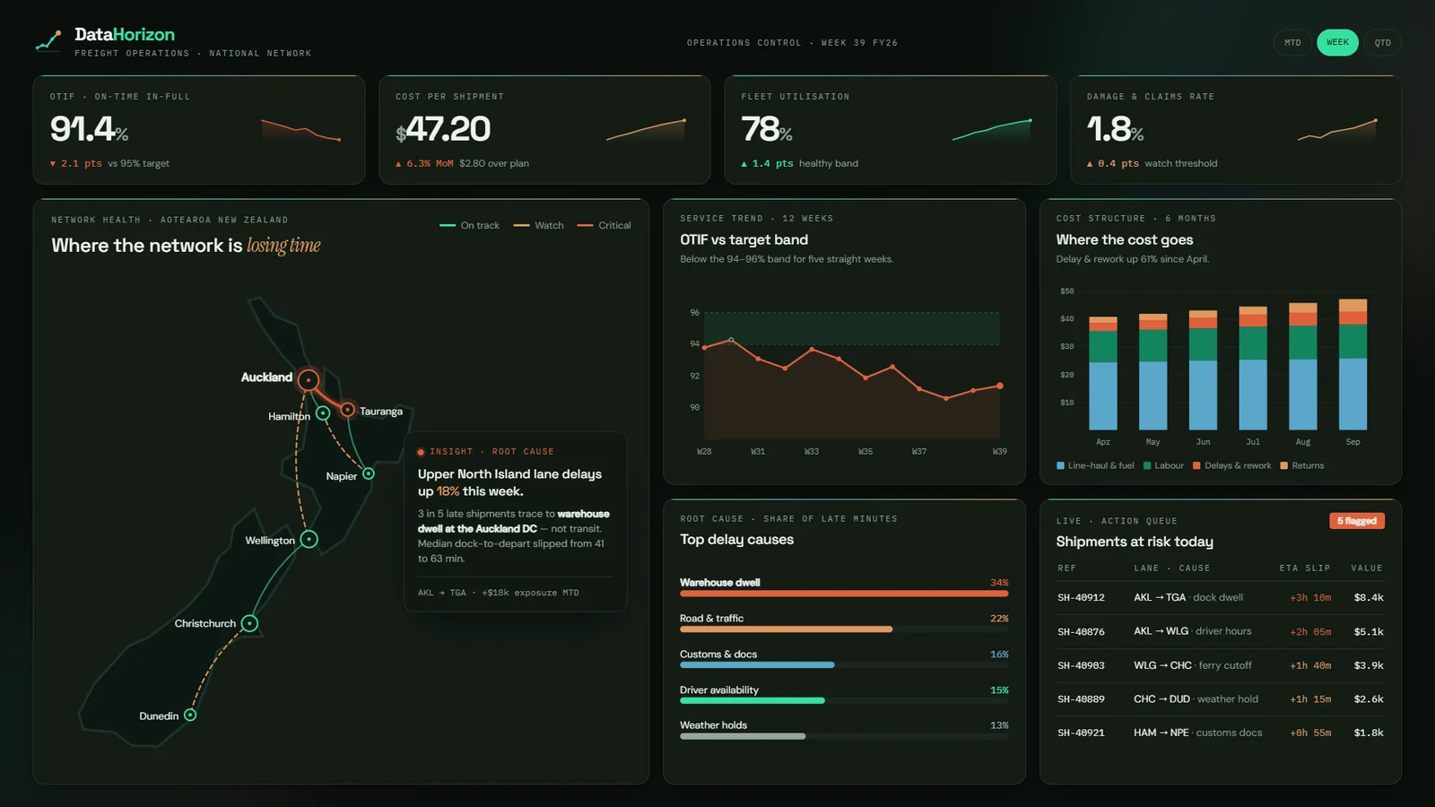Click the red Insight Root Cause dot icon
Viewport: 1435px width, 807px height.
(x=421, y=452)
